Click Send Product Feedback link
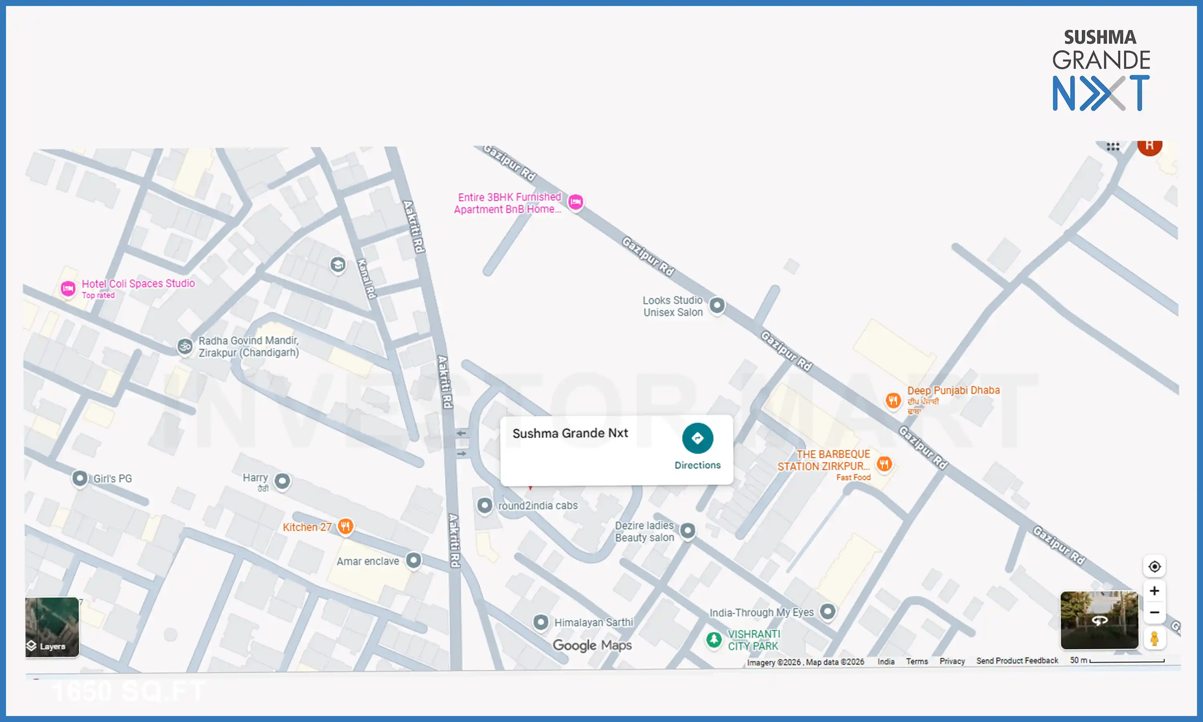 coord(1017,661)
